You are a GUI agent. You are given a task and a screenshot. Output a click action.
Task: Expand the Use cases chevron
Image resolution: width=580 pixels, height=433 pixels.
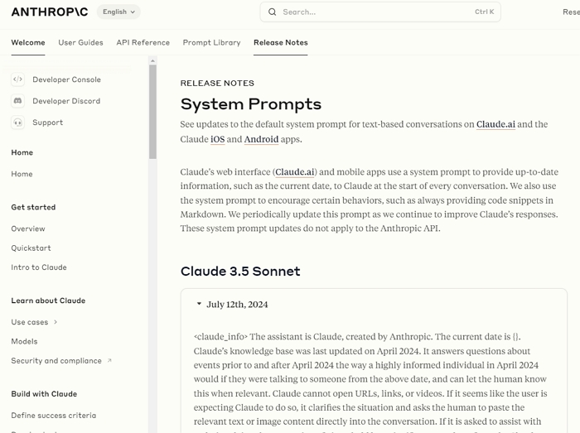(x=56, y=322)
